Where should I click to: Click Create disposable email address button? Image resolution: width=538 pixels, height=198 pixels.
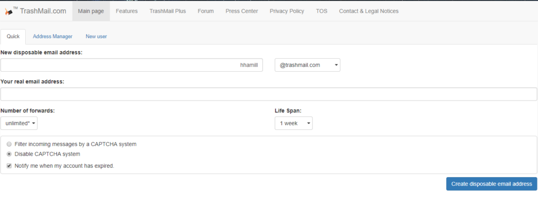pos(491,184)
